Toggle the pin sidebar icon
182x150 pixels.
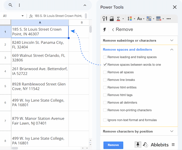(138, 145)
